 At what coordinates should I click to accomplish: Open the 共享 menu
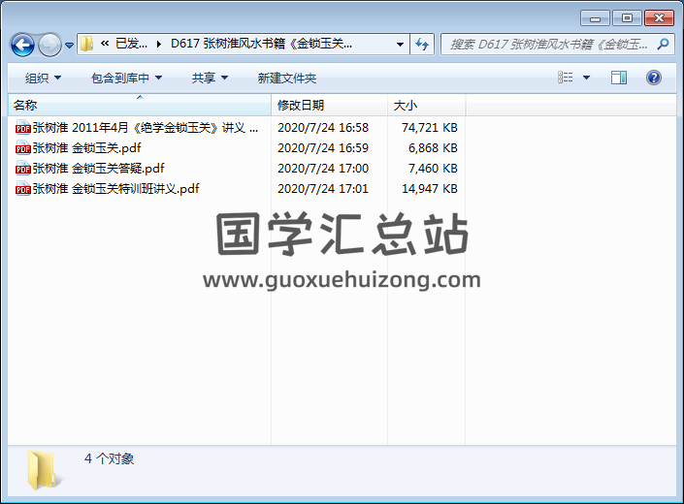click(x=210, y=78)
